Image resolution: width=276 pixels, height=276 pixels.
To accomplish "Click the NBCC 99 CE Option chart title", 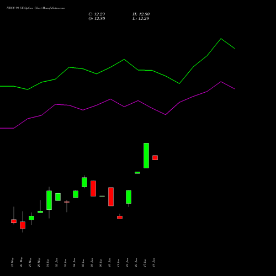I will [35, 8].
